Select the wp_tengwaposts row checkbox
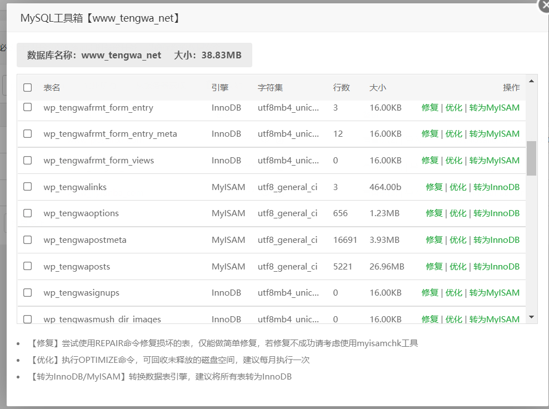The height and width of the screenshot is (409, 549). click(x=27, y=266)
